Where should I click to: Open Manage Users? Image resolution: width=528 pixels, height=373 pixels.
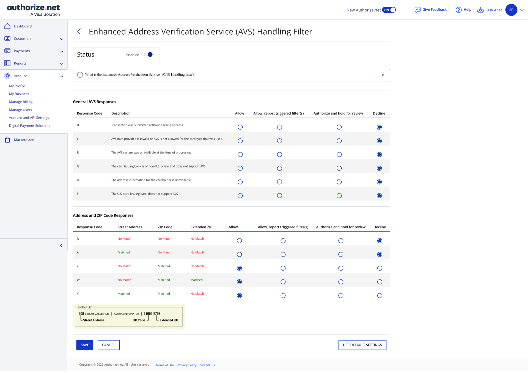pos(20,110)
